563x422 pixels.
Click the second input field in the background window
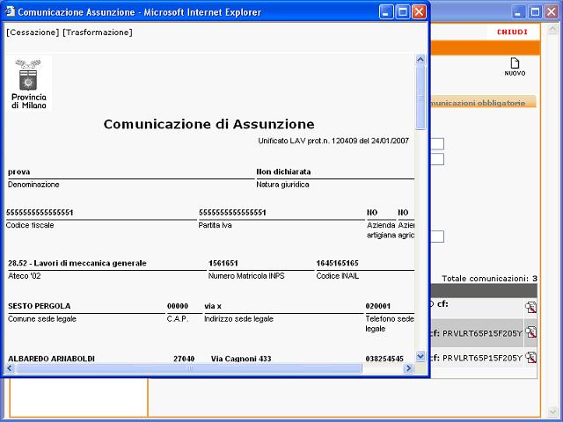[437, 159]
